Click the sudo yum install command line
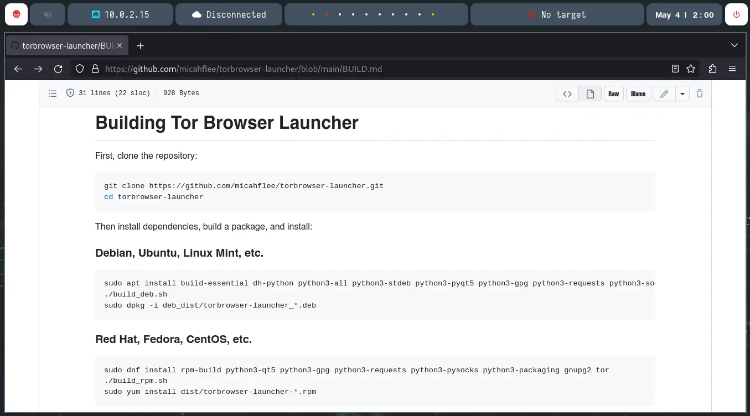The height and width of the screenshot is (416, 750). point(210,392)
